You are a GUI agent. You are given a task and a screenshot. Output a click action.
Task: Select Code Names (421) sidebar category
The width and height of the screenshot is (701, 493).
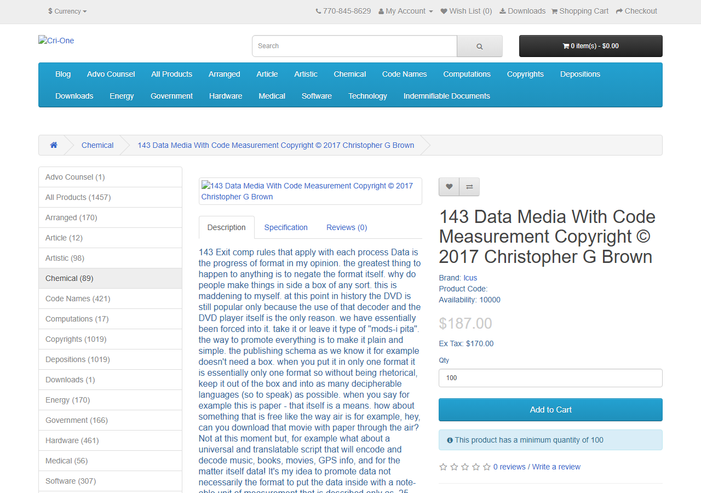110,299
